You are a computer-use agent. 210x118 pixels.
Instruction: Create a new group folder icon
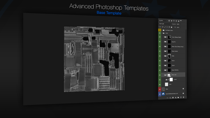click(178, 97)
